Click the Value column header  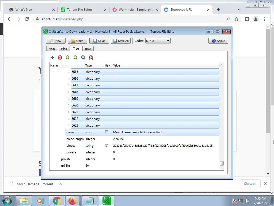(166, 65)
